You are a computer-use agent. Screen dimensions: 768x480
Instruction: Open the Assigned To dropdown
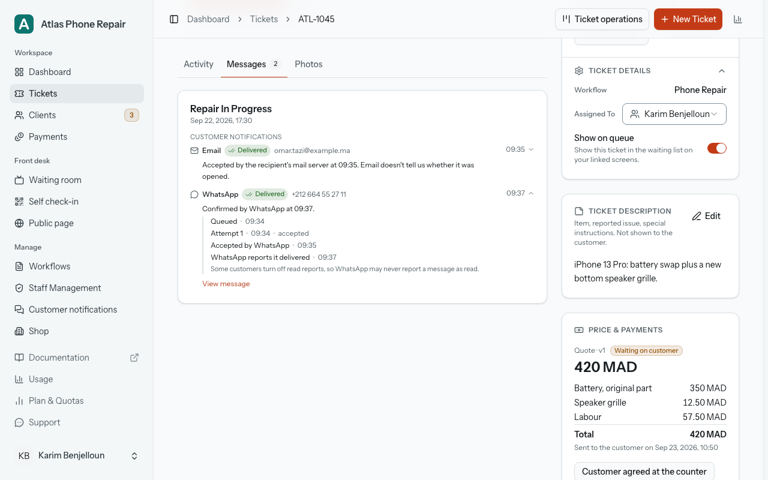674,114
